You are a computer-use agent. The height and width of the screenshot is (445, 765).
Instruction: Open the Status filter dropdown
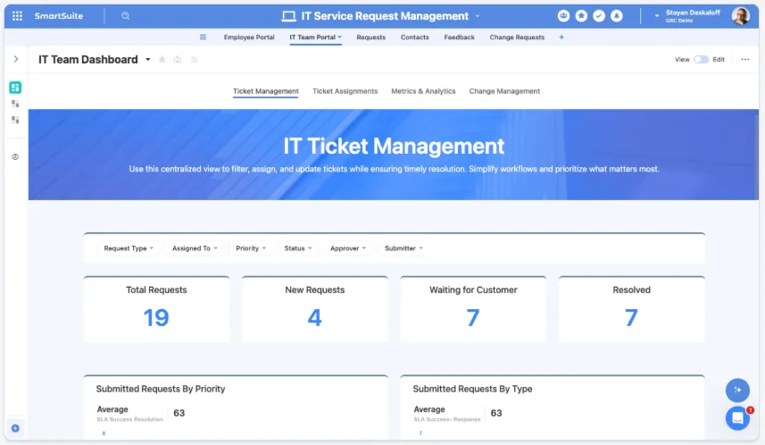[x=297, y=248]
